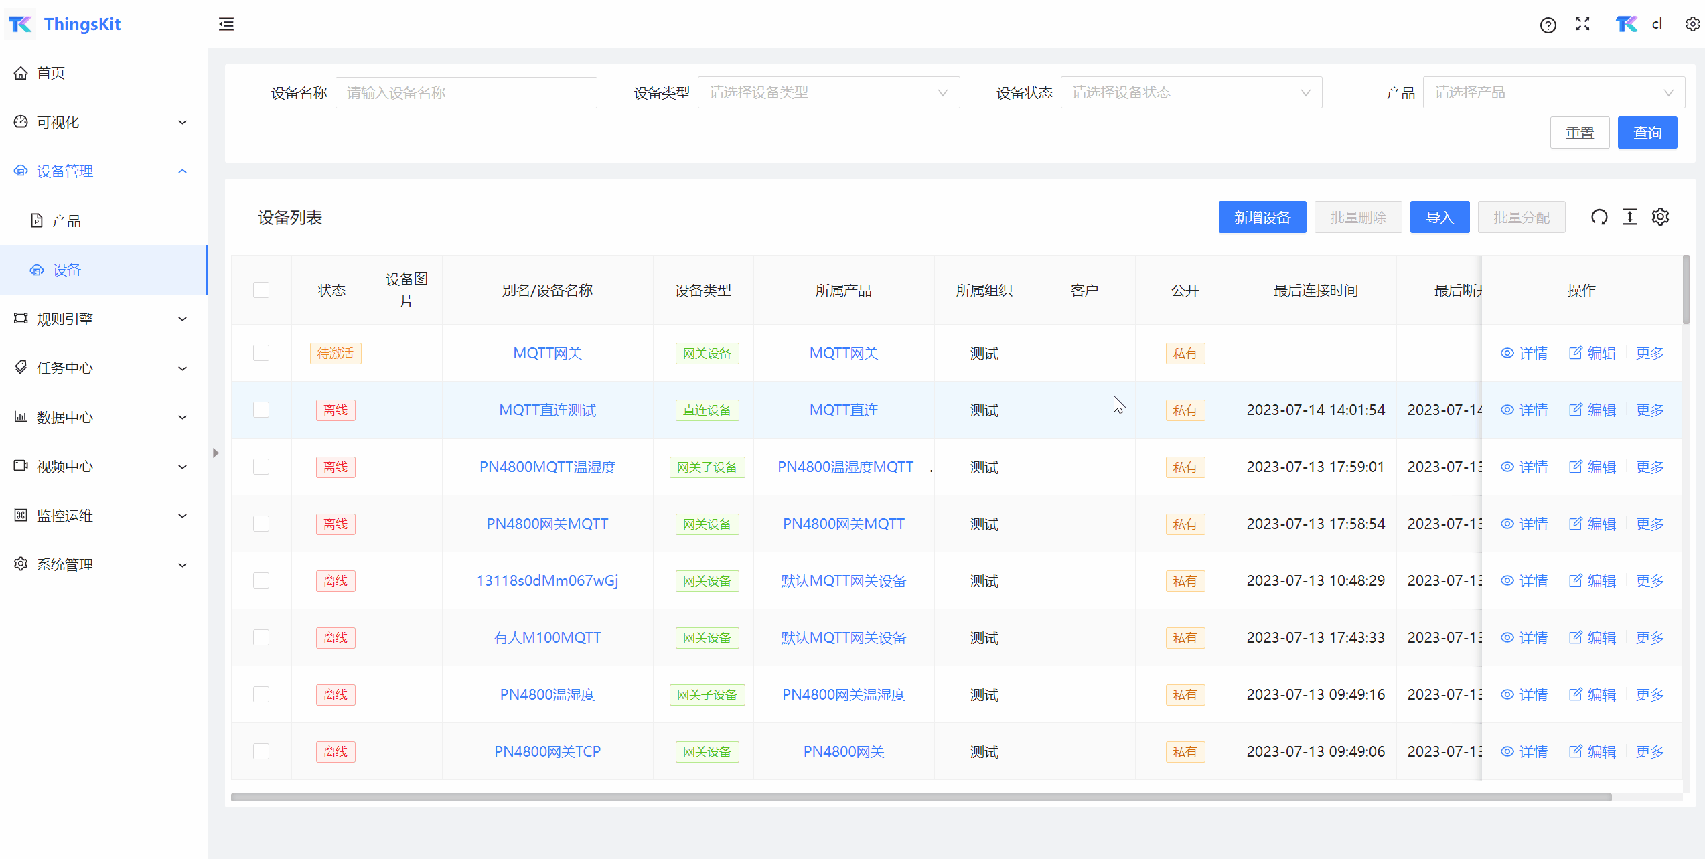Collapse the sidebar with the menu fold icon
The height and width of the screenshot is (859, 1705).
click(226, 25)
